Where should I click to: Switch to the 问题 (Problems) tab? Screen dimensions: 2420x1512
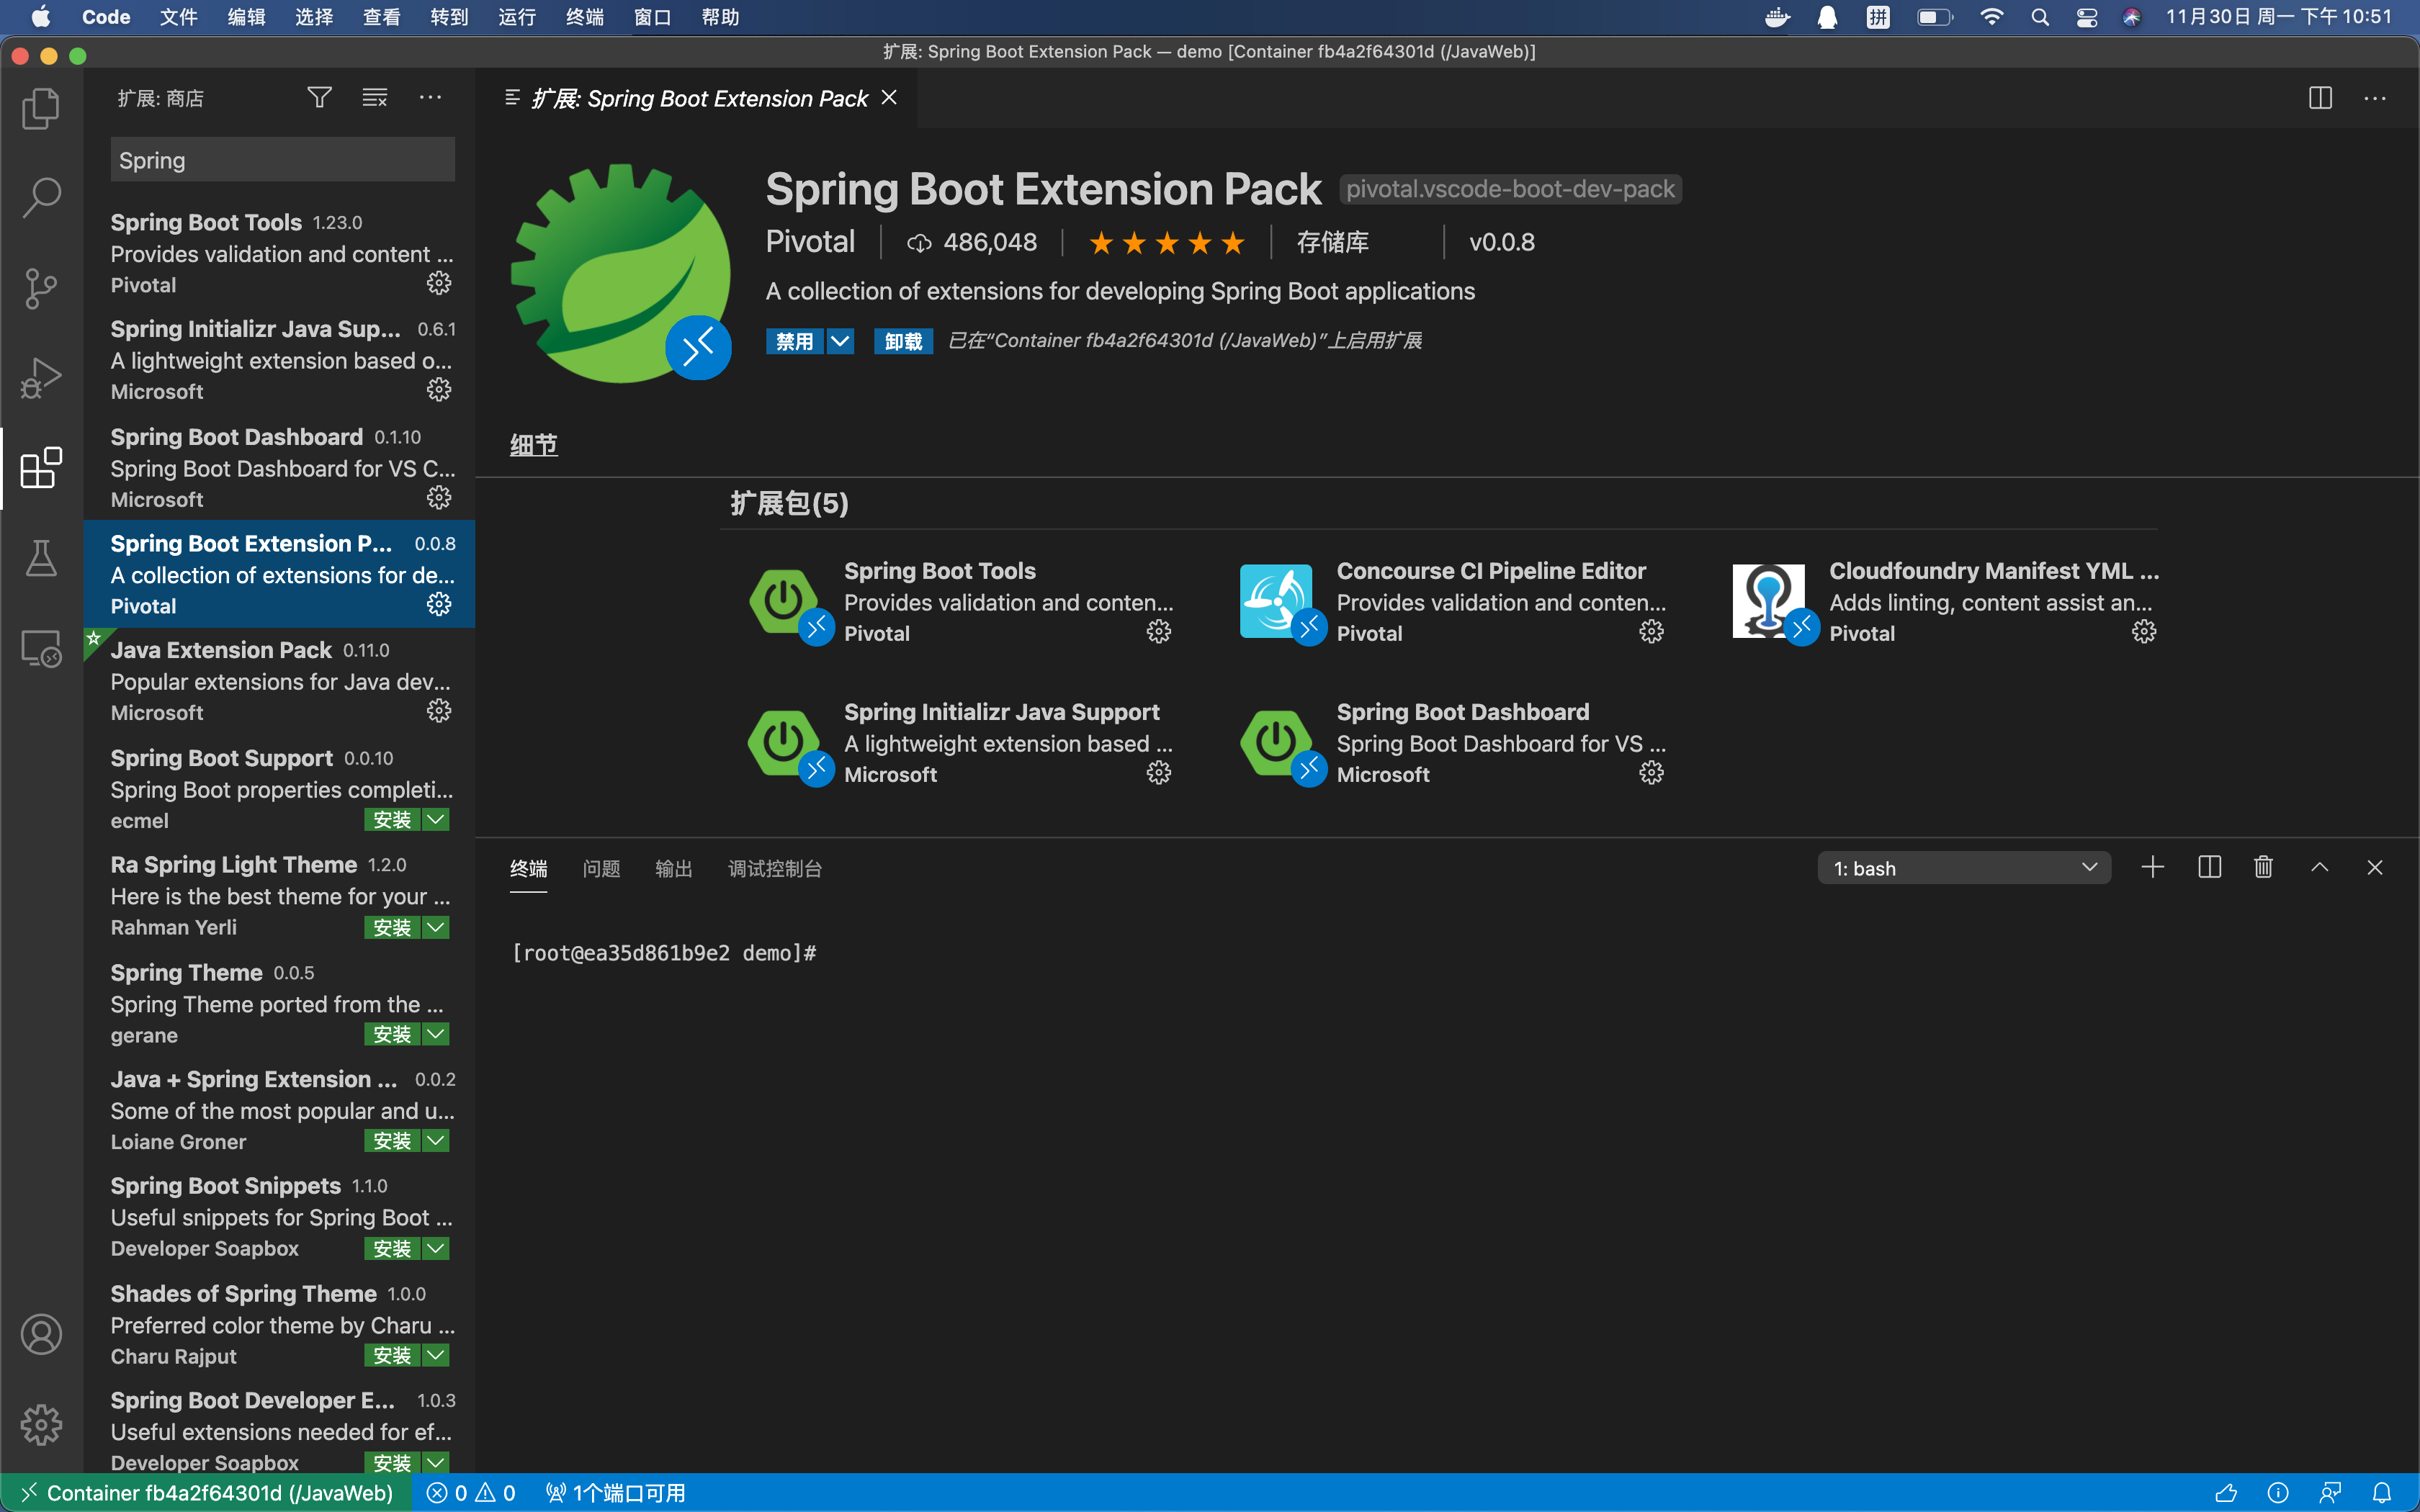click(x=601, y=868)
